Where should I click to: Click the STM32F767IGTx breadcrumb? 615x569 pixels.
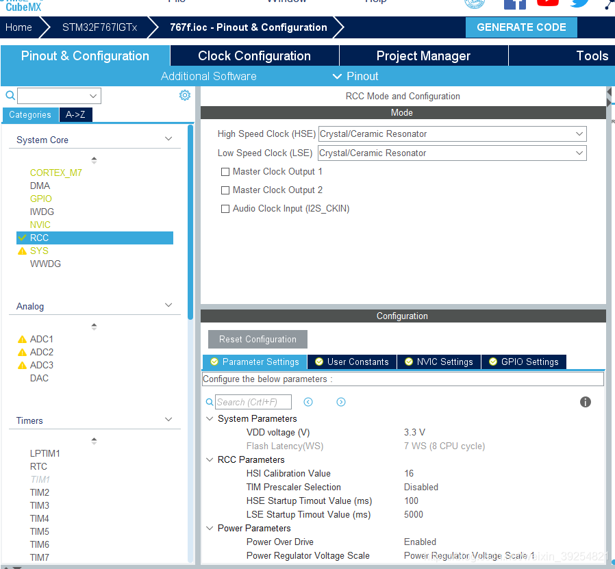99,27
